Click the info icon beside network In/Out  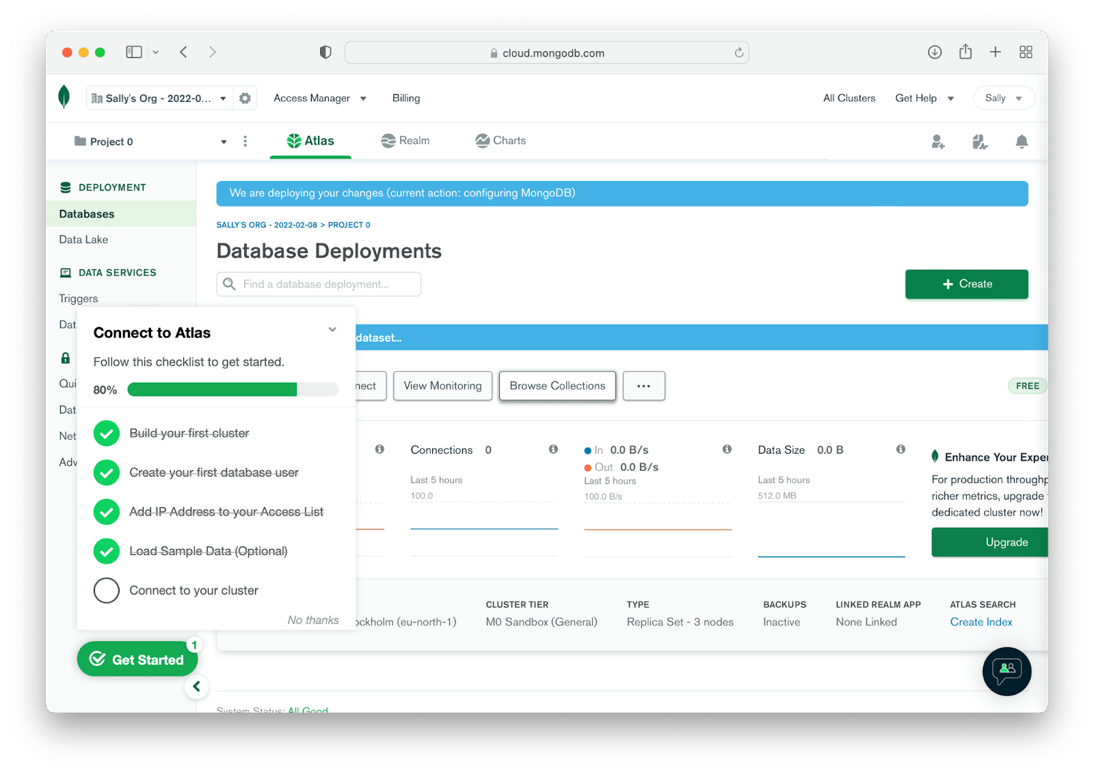(x=727, y=449)
